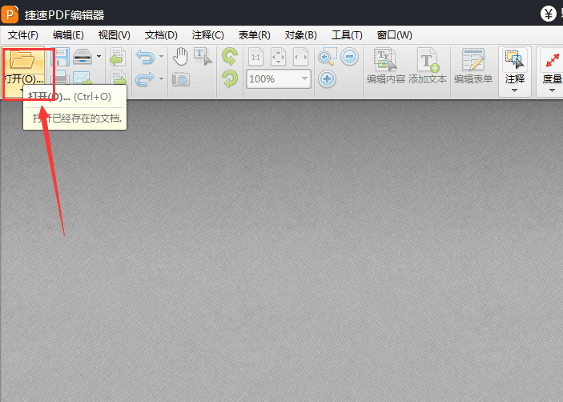Viewport: 563px width, 402px height.
Task: Click the send email envelope icon
Action: pyautogui.click(x=82, y=78)
